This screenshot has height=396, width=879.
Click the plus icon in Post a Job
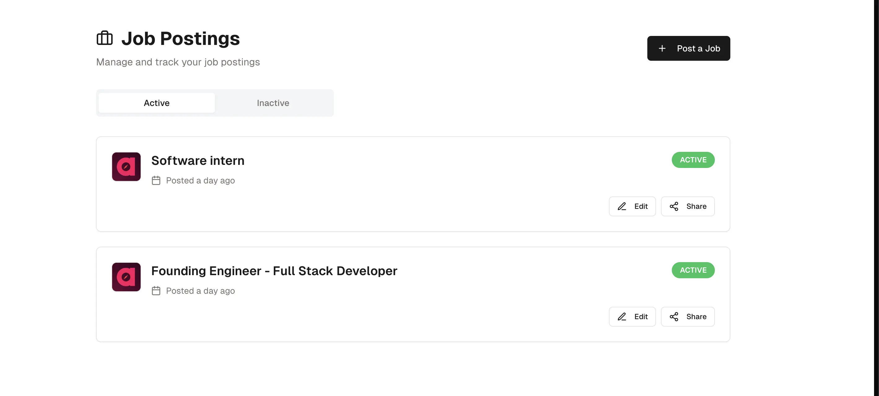pos(662,48)
